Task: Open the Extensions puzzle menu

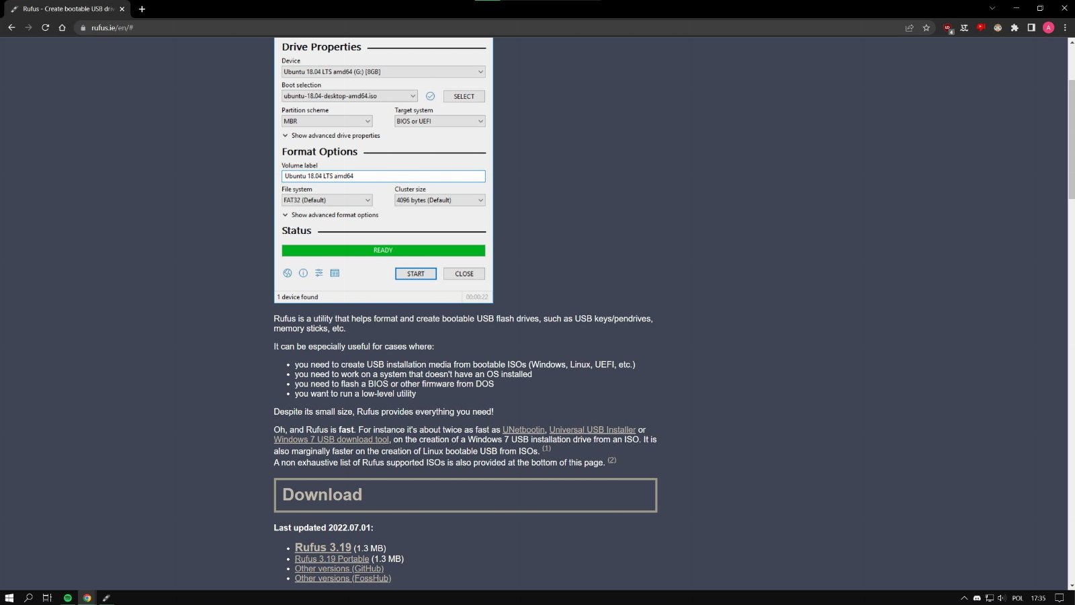Action: pos(1015,28)
